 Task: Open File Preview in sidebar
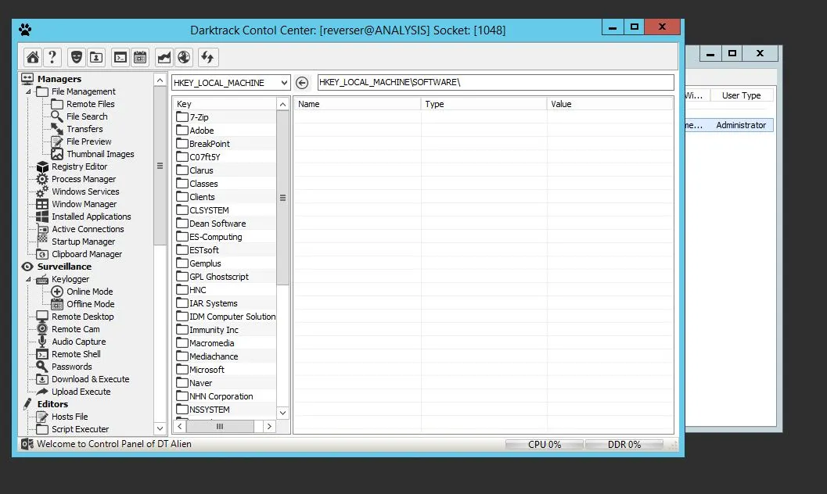click(x=88, y=141)
